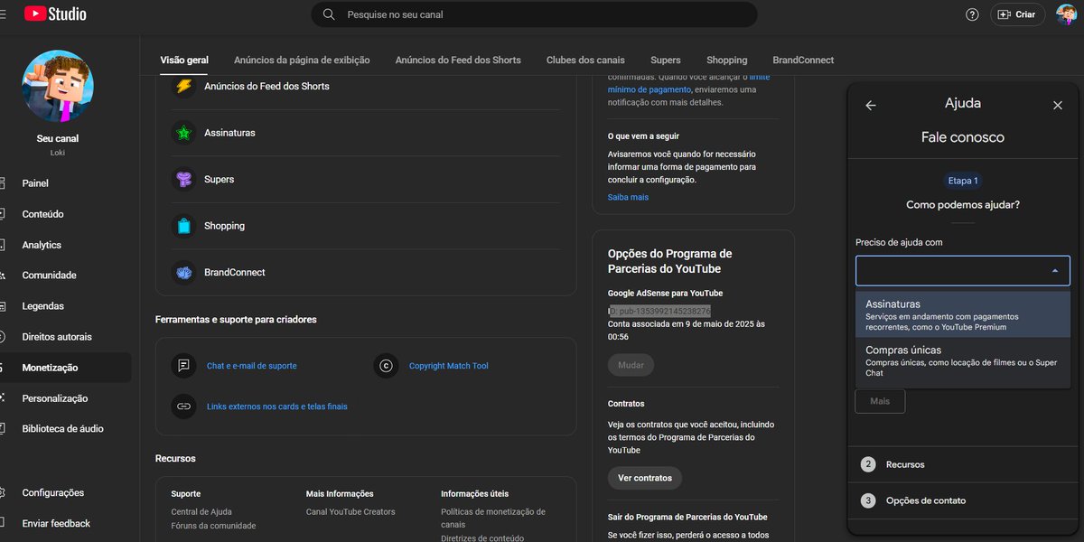This screenshot has height=542, width=1084.
Task: Open the help question mark icon
Action: 972,14
